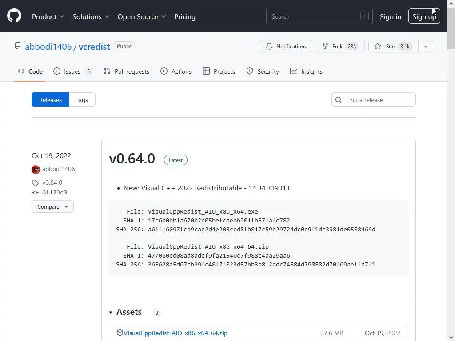Screen dimensions: 455x341
Task: Star the vcredist repository
Action: [x=393, y=46]
